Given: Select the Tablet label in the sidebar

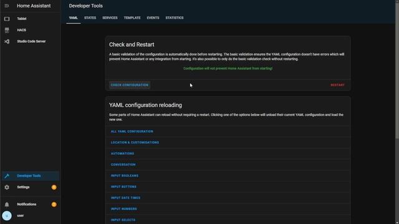Looking at the screenshot, I should (22, 19).
